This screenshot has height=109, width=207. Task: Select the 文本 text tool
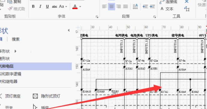[x=167, y=9]
